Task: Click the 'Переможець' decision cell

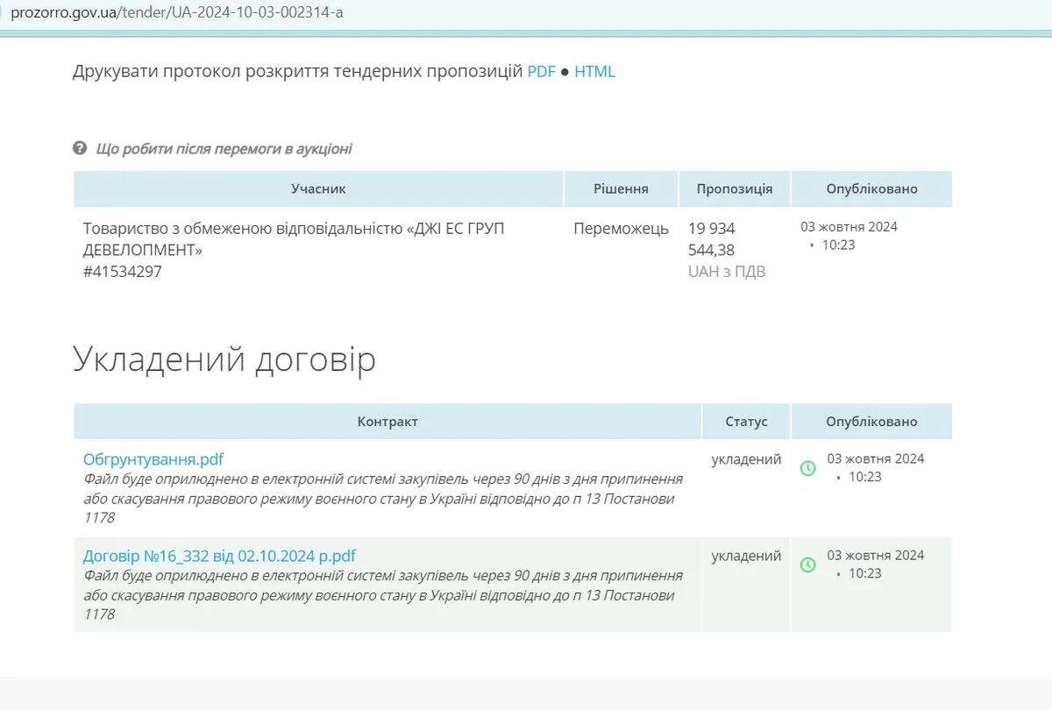Action: tap(621, 229)
